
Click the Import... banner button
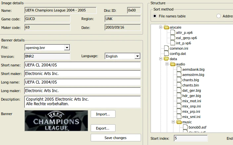(x=103, y=114)
